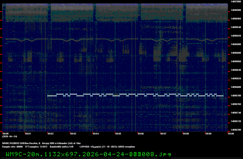
Task: Click the 14096940 frequency label
Action: (236, 27)
